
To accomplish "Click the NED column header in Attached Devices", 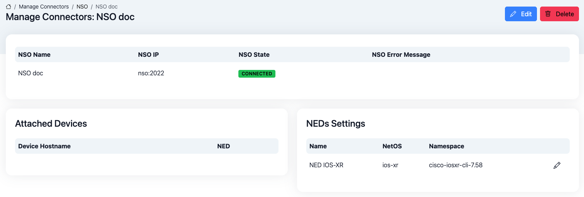I will point(223,146).
